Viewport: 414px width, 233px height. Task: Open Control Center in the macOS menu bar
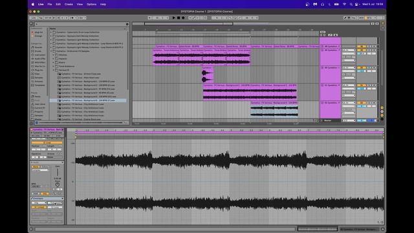(357, 5)
